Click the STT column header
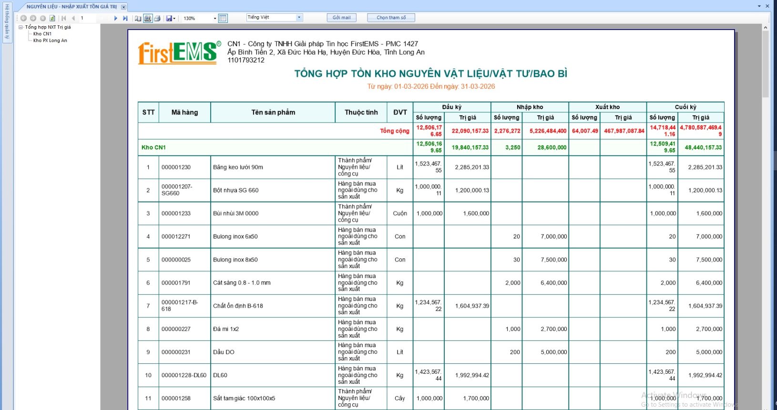 (x=148, y=113)
